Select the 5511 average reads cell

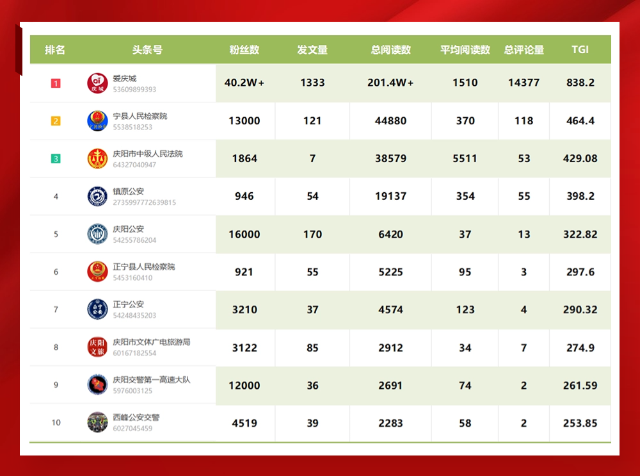pyautogui.click(x=465, y=158)
